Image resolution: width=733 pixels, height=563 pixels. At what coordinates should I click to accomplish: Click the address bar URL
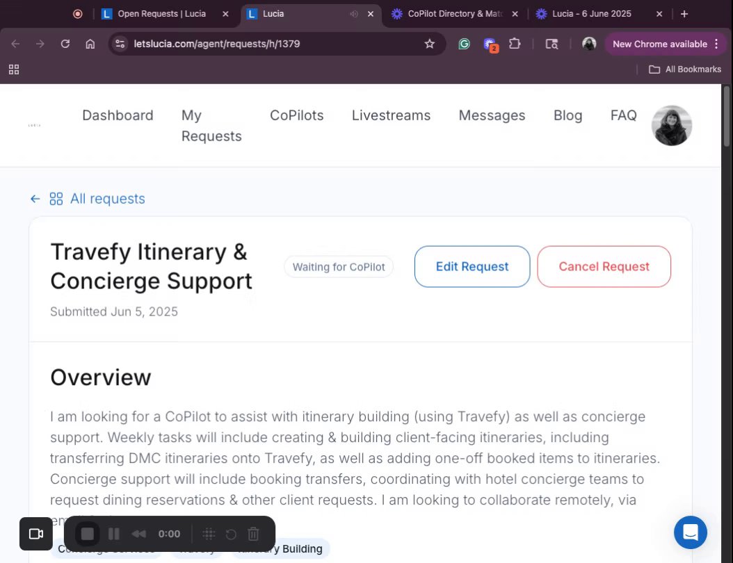click(217, 44)
